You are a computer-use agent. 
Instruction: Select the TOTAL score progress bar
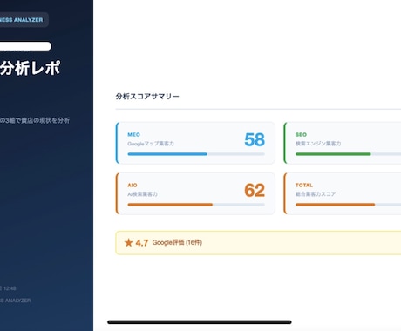point(348,205)
